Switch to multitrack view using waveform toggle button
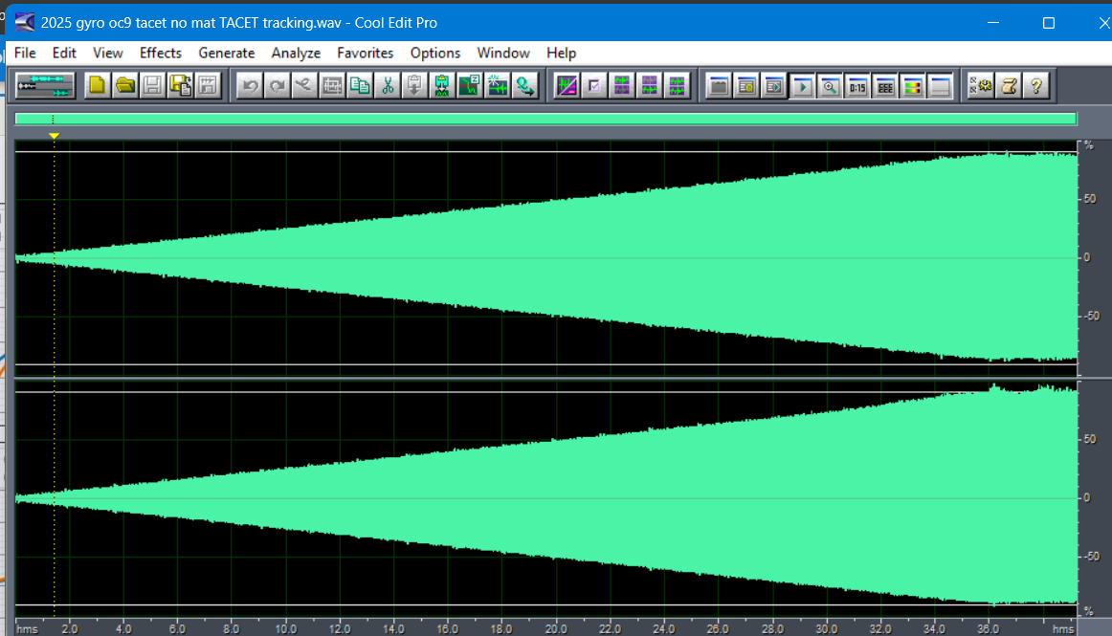The width and height of the screenshot is (1112, 636). click(x=45, y=86)
